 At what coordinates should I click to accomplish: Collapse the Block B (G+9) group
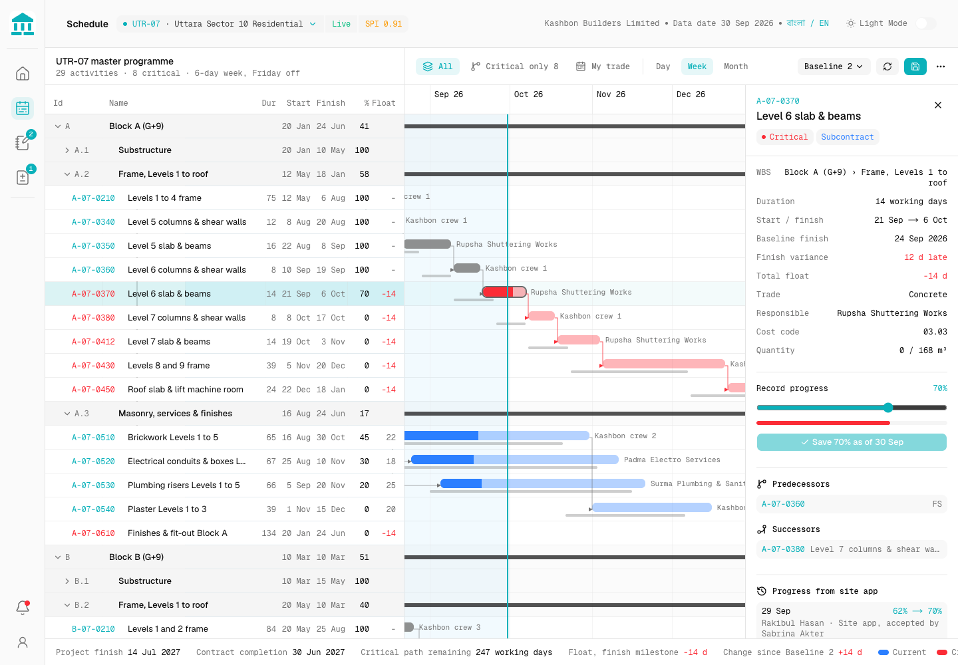(x=58, y=557)
